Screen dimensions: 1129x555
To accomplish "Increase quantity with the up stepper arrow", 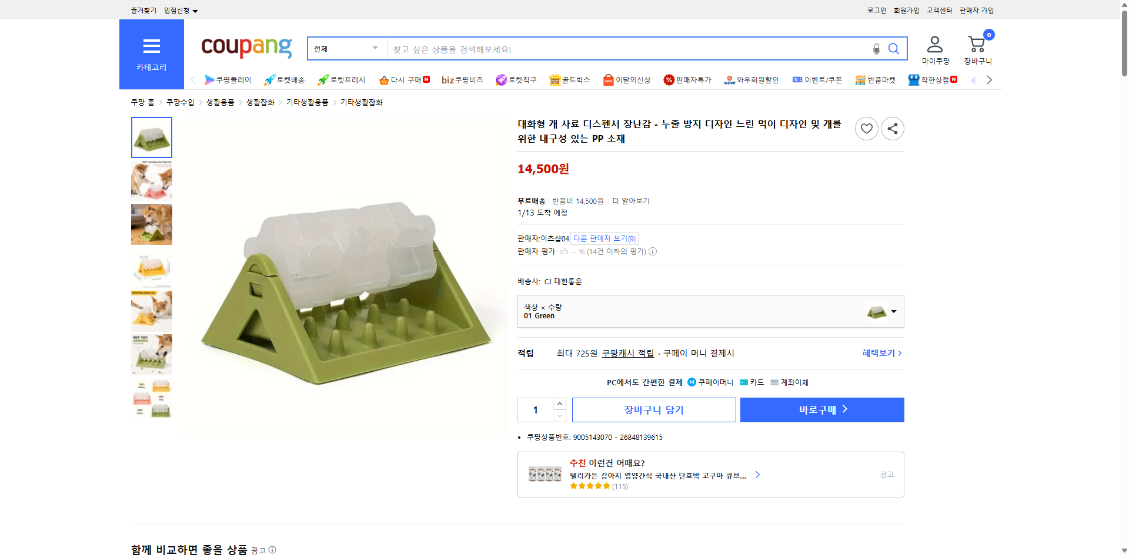I will (x=559, y=403).
